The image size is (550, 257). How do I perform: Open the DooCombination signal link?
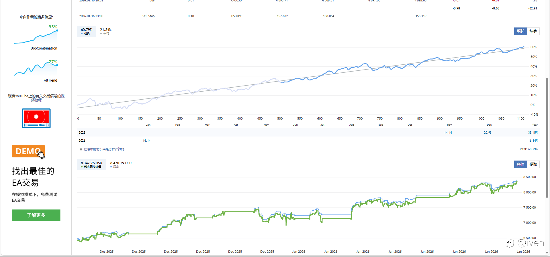[x=44, y=48]
